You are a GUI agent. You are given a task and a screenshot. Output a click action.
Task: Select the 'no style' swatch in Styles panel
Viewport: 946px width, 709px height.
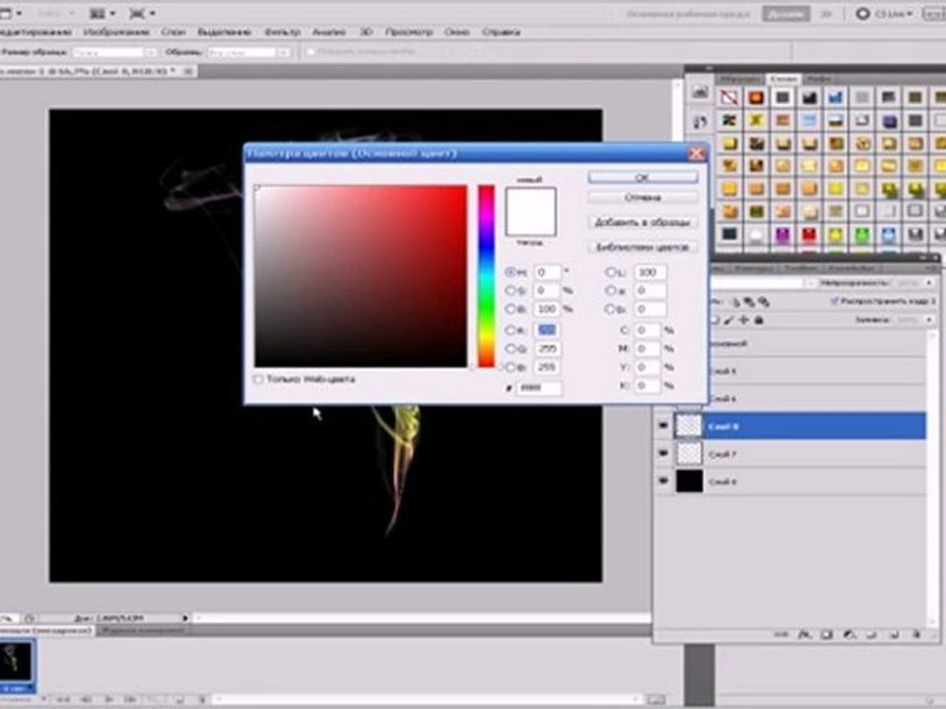pos(729,97)
